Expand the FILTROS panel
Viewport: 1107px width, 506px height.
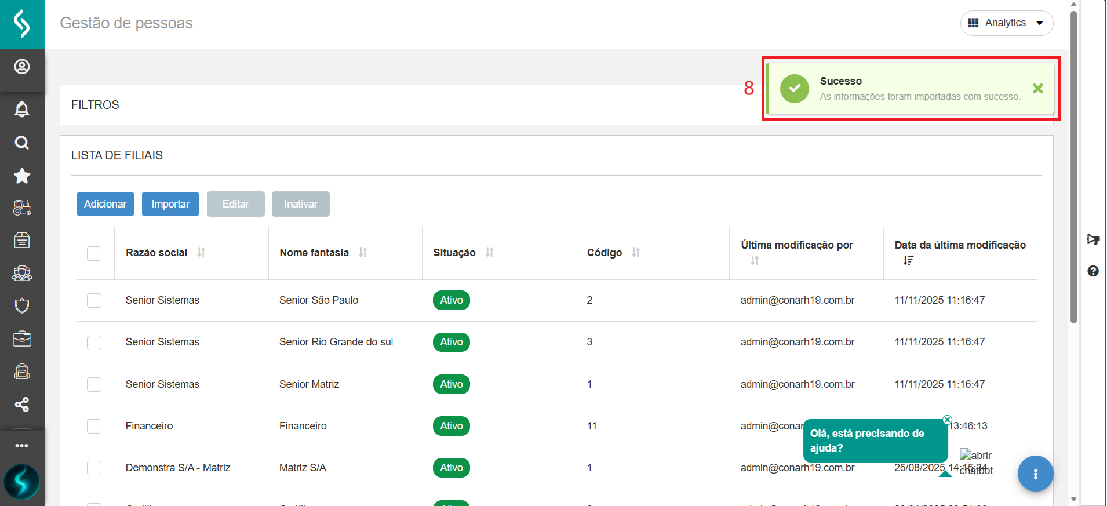[x=95, y=105]
